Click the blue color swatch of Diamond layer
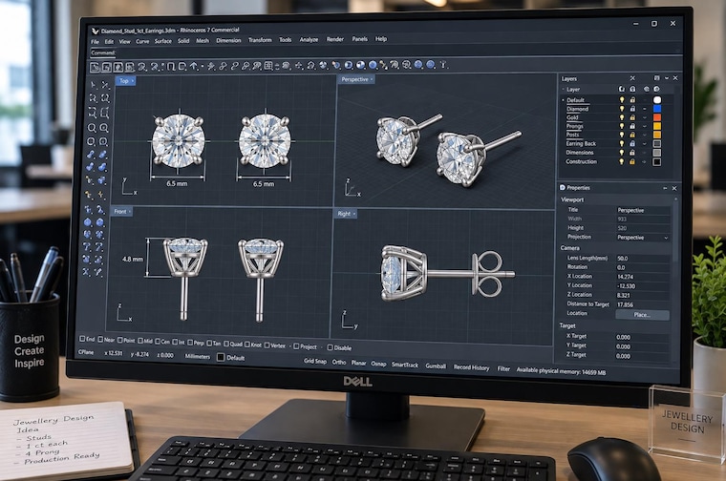The width and height of the screenshot is (726, 481). [656, 109]
